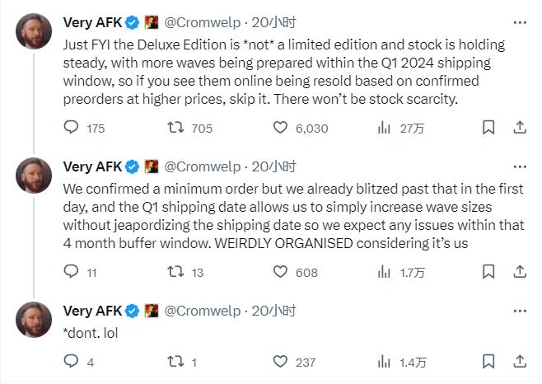This screenshot has width=542, height=384.
Task: Bookmark the minimum order tweet
Action: tap(488, 272)
